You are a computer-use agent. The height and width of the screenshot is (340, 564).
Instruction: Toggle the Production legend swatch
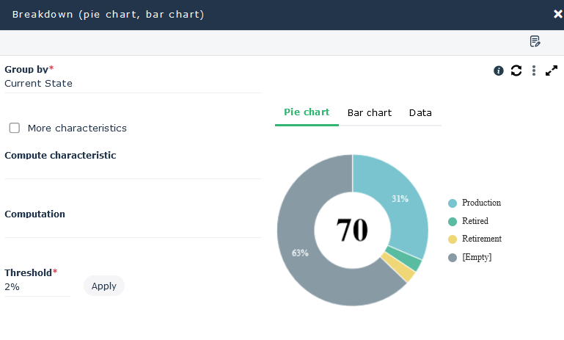point(453,203)
